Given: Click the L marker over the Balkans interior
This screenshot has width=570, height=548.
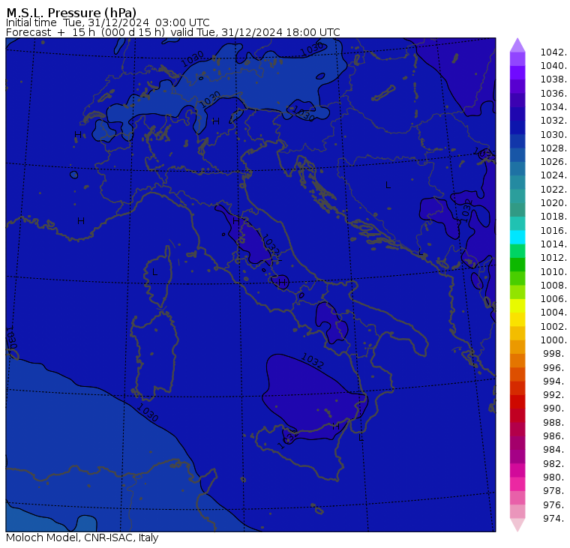Looking at the screenshot, I should (x=388, y=185).
